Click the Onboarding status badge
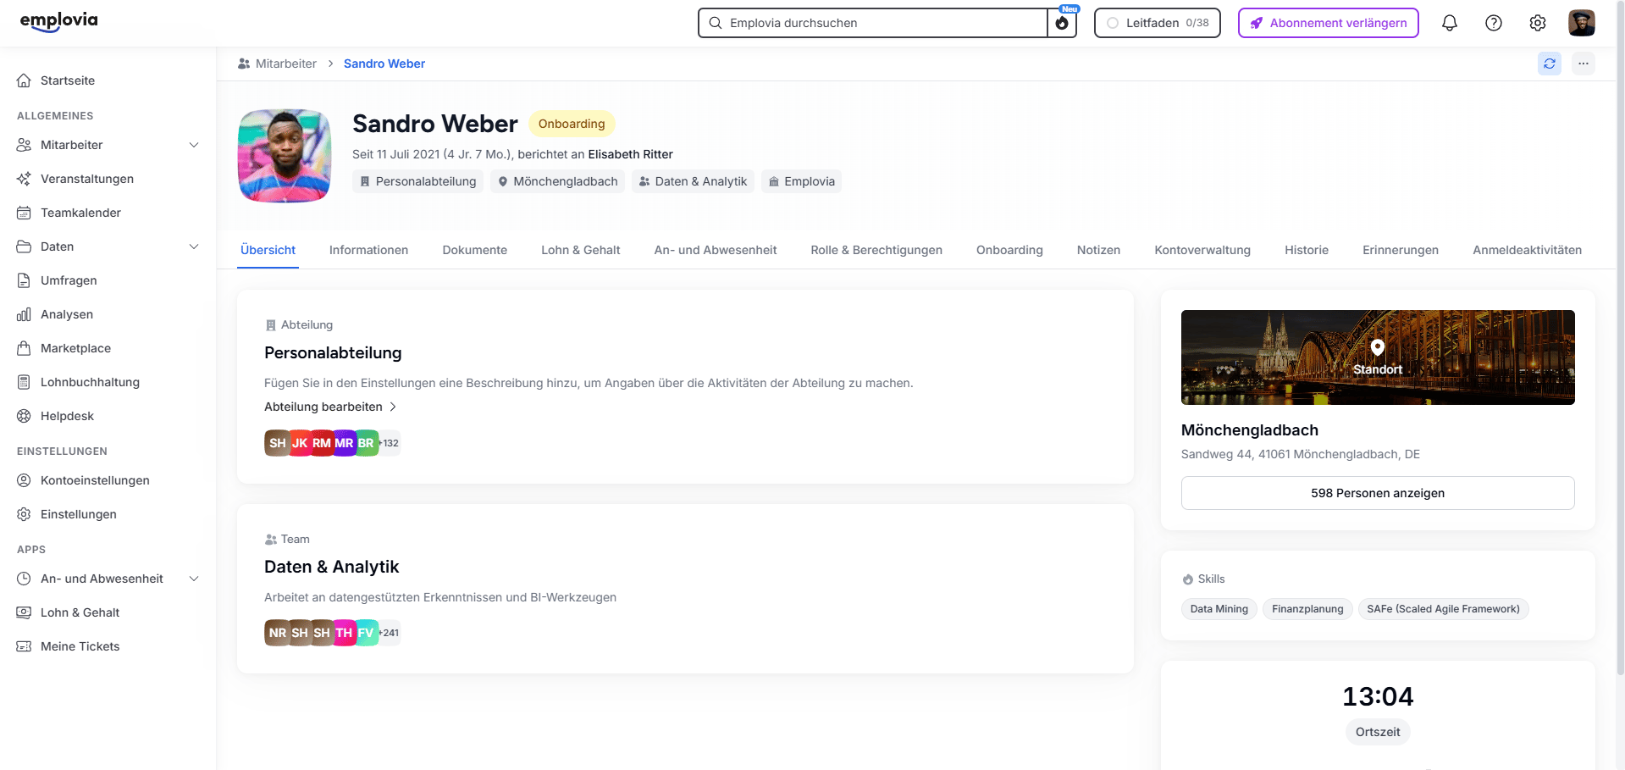Screen dimensions: 1625x770 point(572,124)
